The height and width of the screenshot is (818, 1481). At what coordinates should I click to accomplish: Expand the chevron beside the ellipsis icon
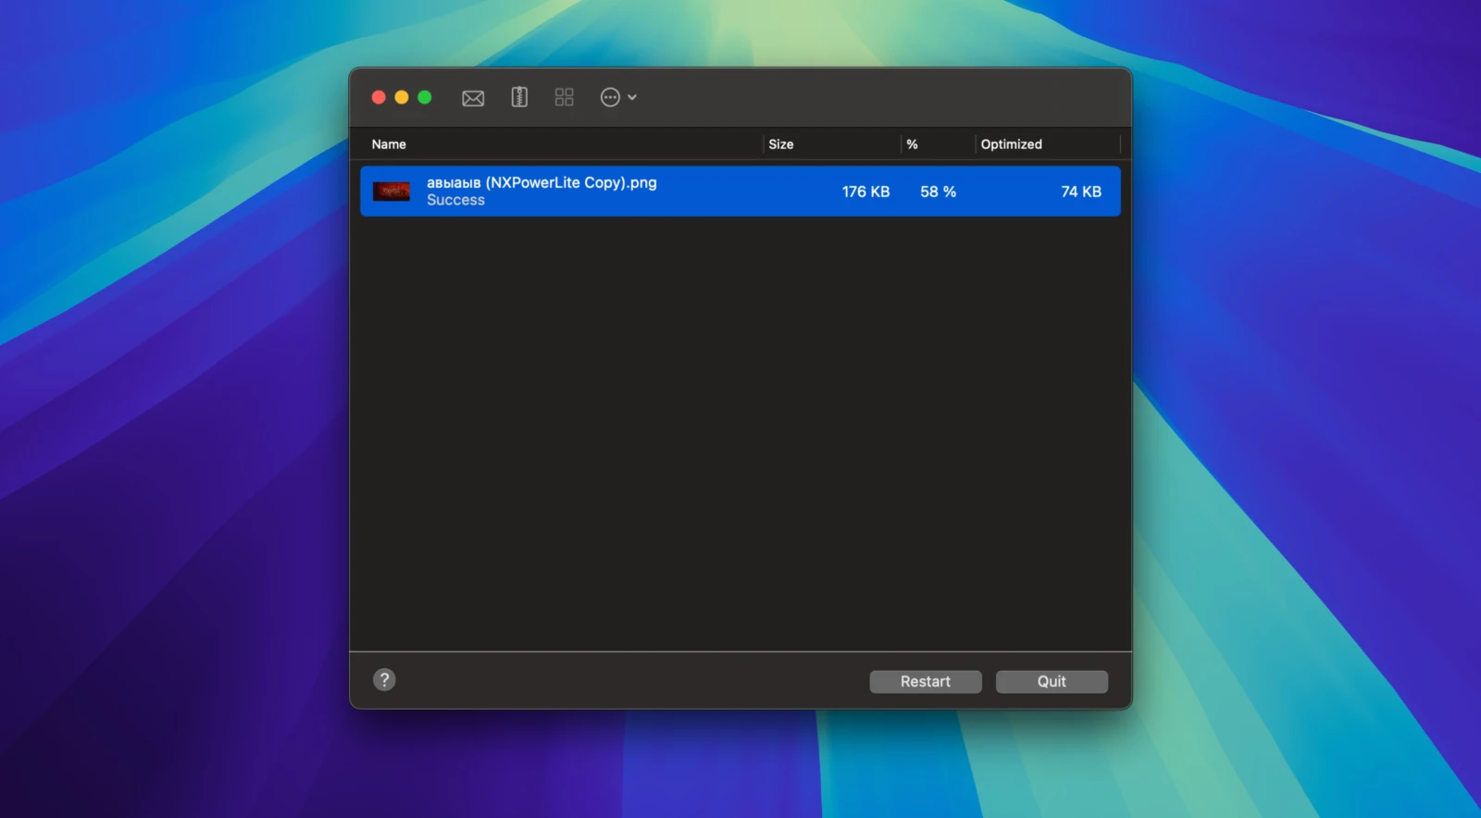point(632,97)
